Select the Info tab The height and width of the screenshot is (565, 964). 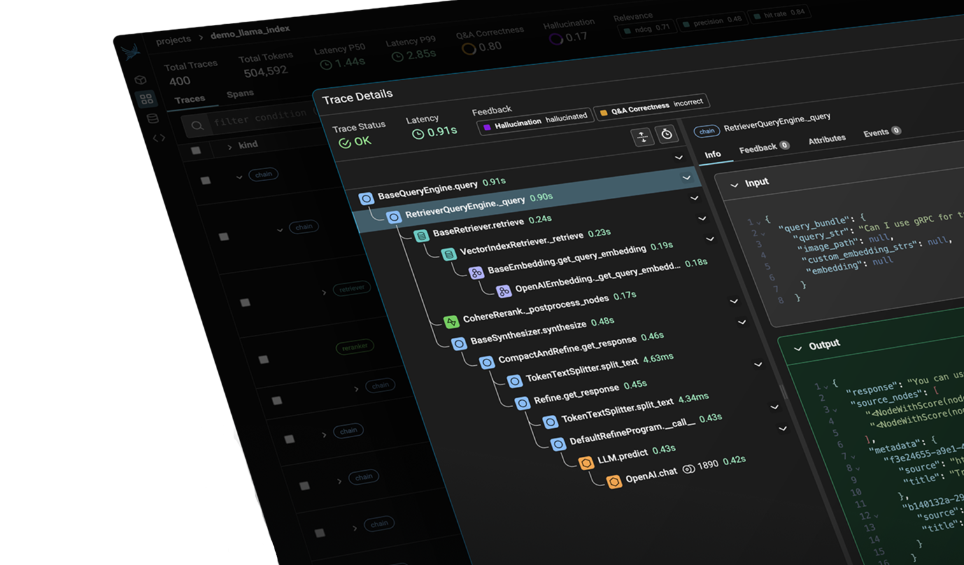712,155
